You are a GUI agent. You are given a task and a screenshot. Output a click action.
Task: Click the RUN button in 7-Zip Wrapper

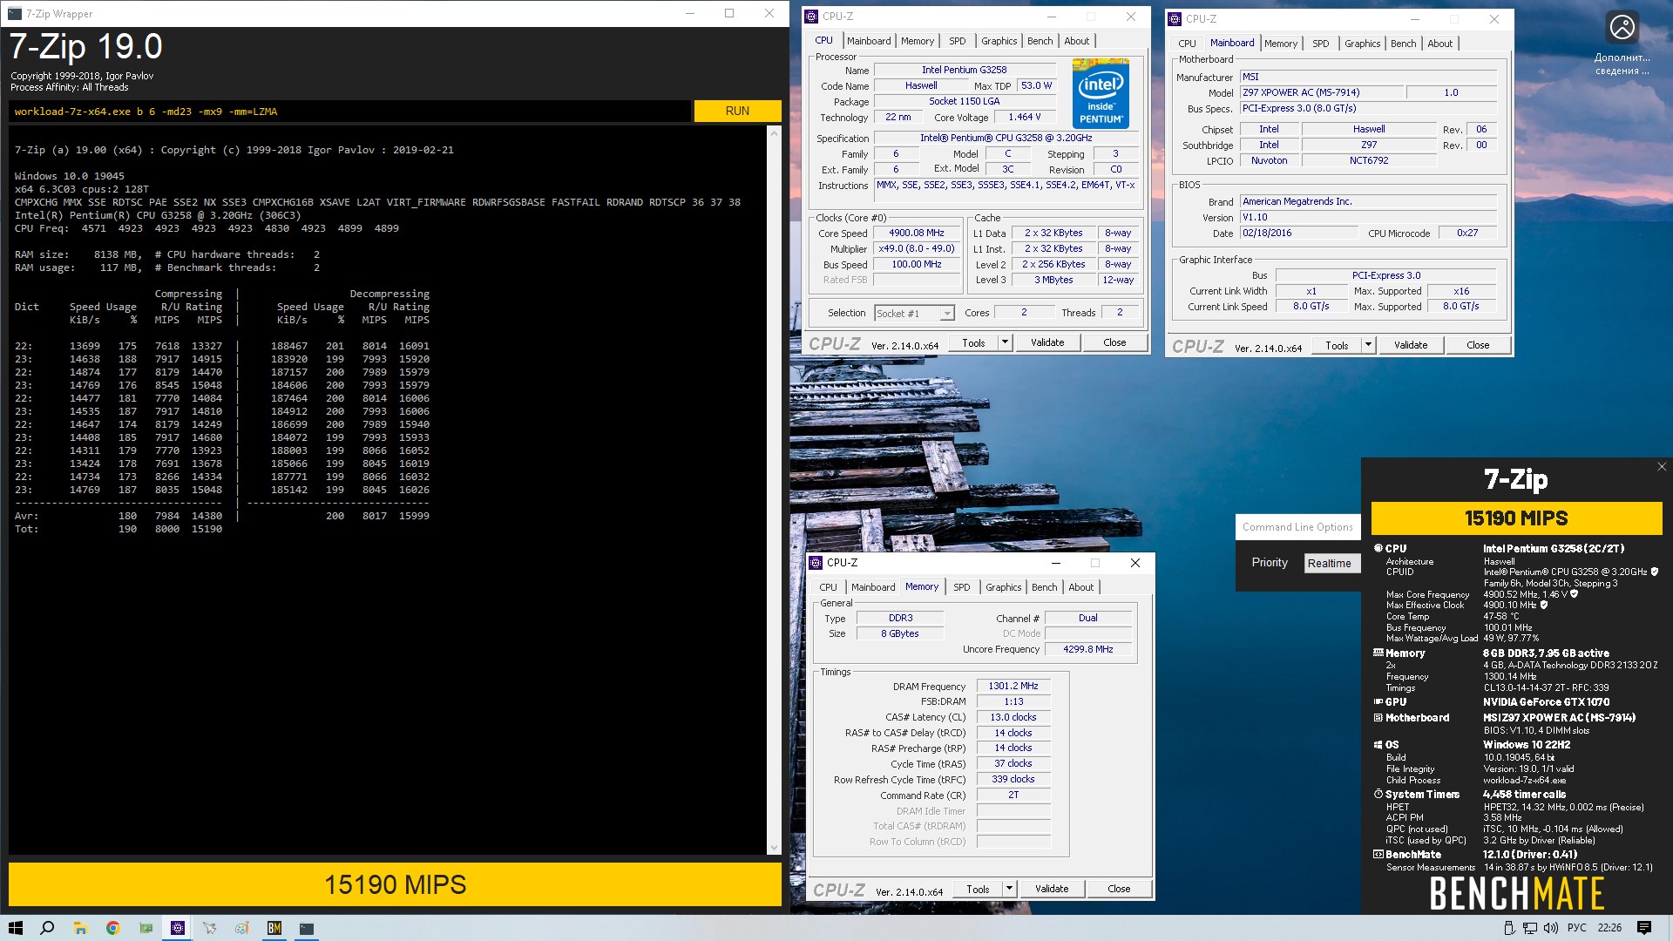pyautogui.click(x=737, y=111)
